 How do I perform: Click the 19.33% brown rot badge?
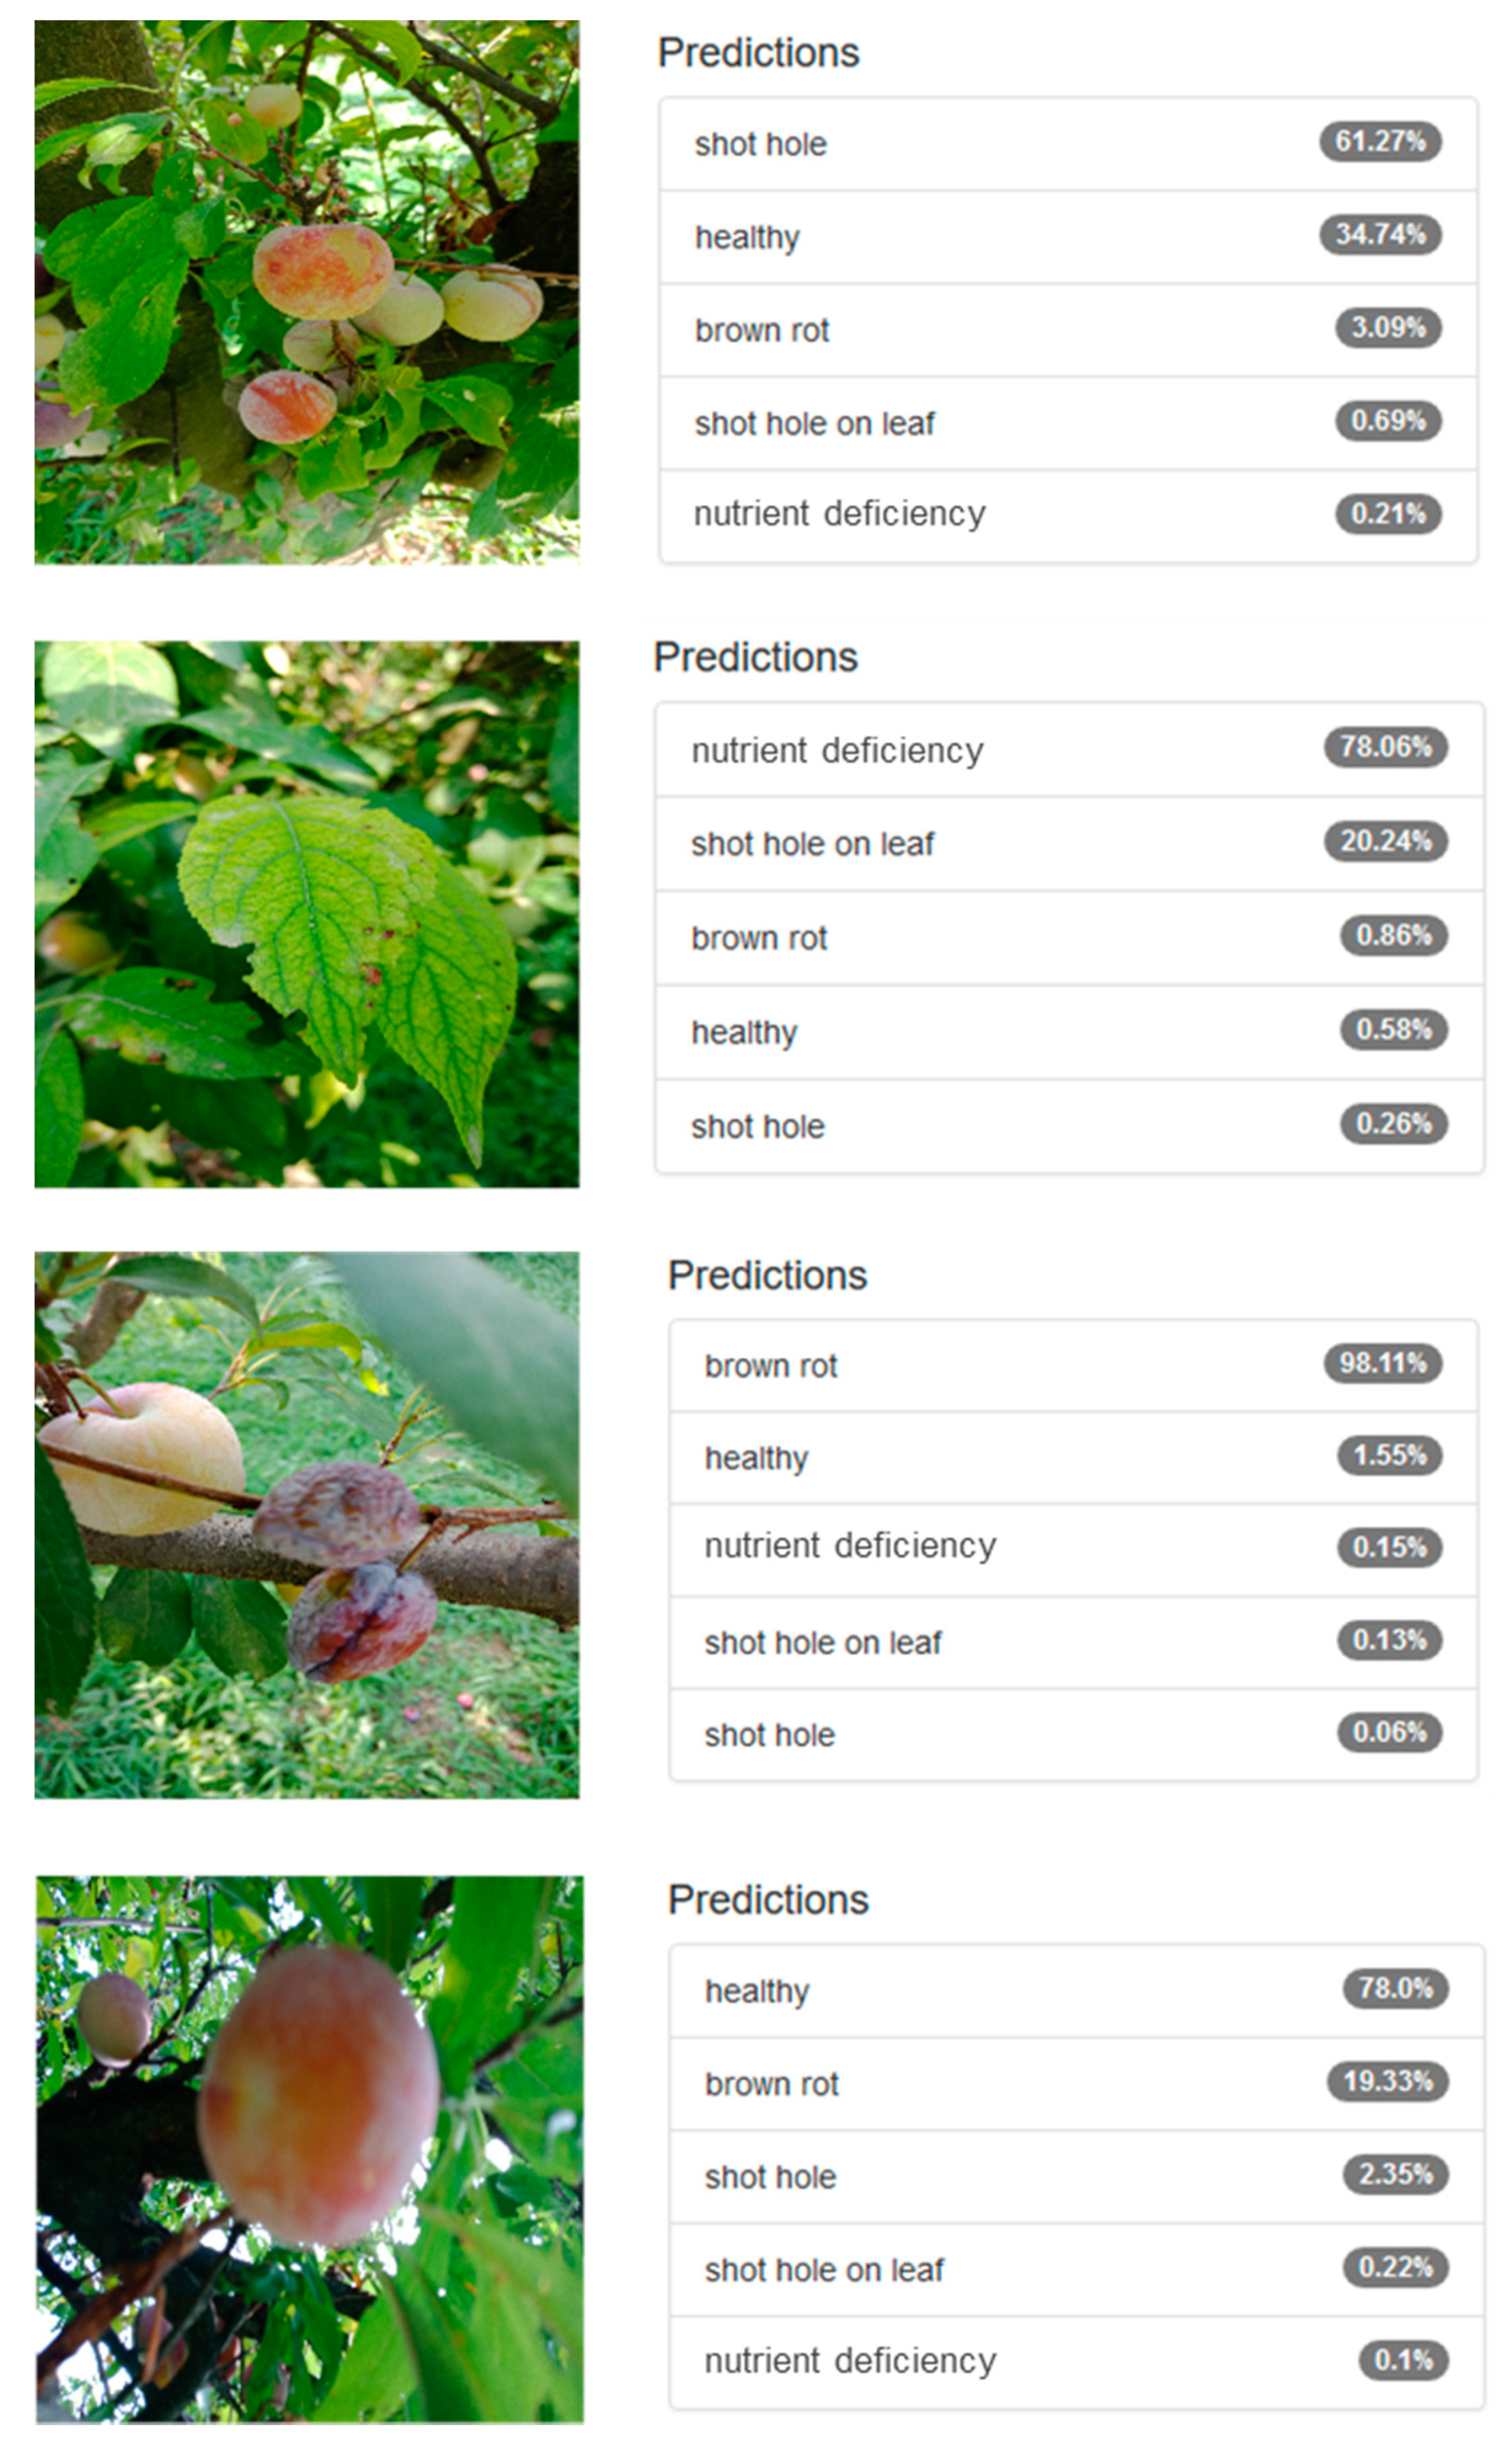tap(1388, 2082)
